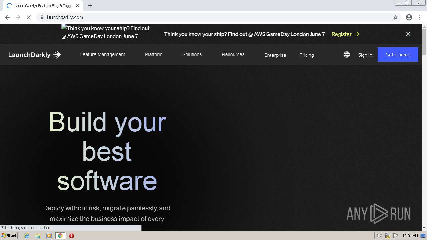Click the banner text about AWS GameDay
The image size is (427, 240).
[245, 34]
